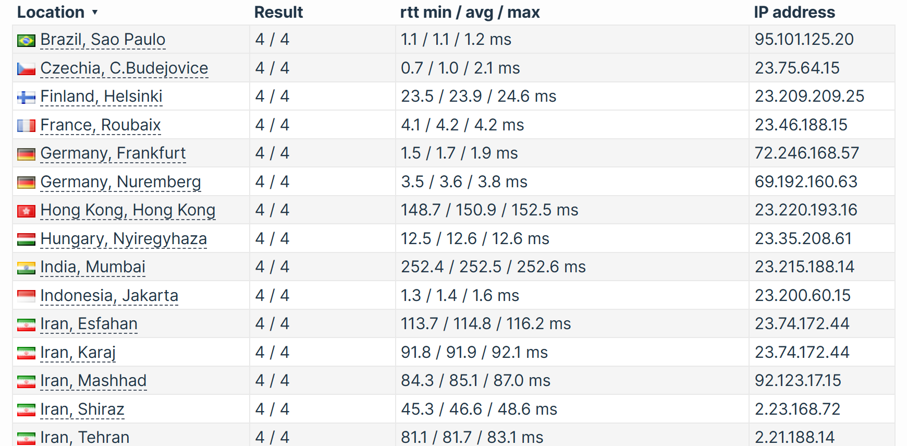Screen dimensions: 907x446
Task: Click the India flag icon
Action: click(26, 268)
